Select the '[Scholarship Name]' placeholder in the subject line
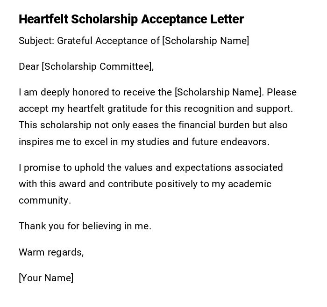327x307 pixels. coord(206,41)
